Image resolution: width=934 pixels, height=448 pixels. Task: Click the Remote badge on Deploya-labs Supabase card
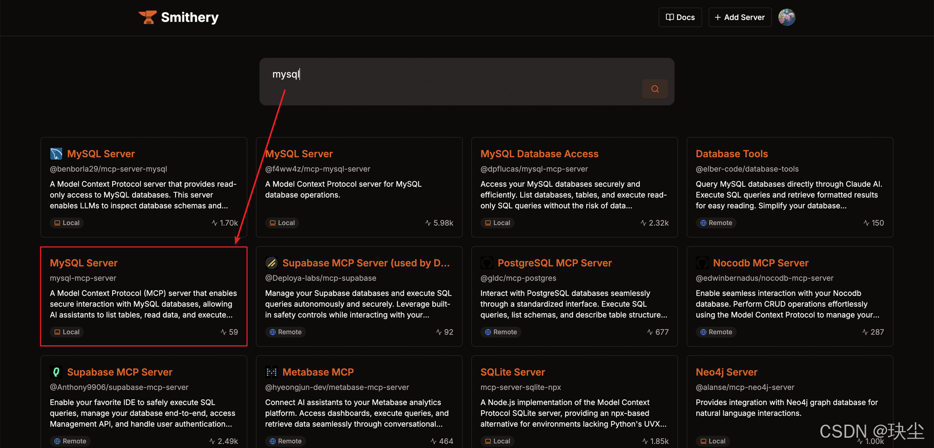[x=285, y=332]
